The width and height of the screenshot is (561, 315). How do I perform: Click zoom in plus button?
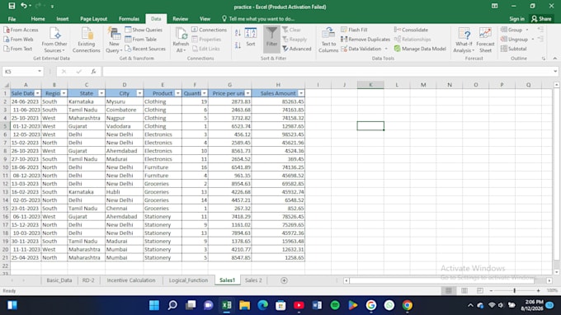click(538, 291)
